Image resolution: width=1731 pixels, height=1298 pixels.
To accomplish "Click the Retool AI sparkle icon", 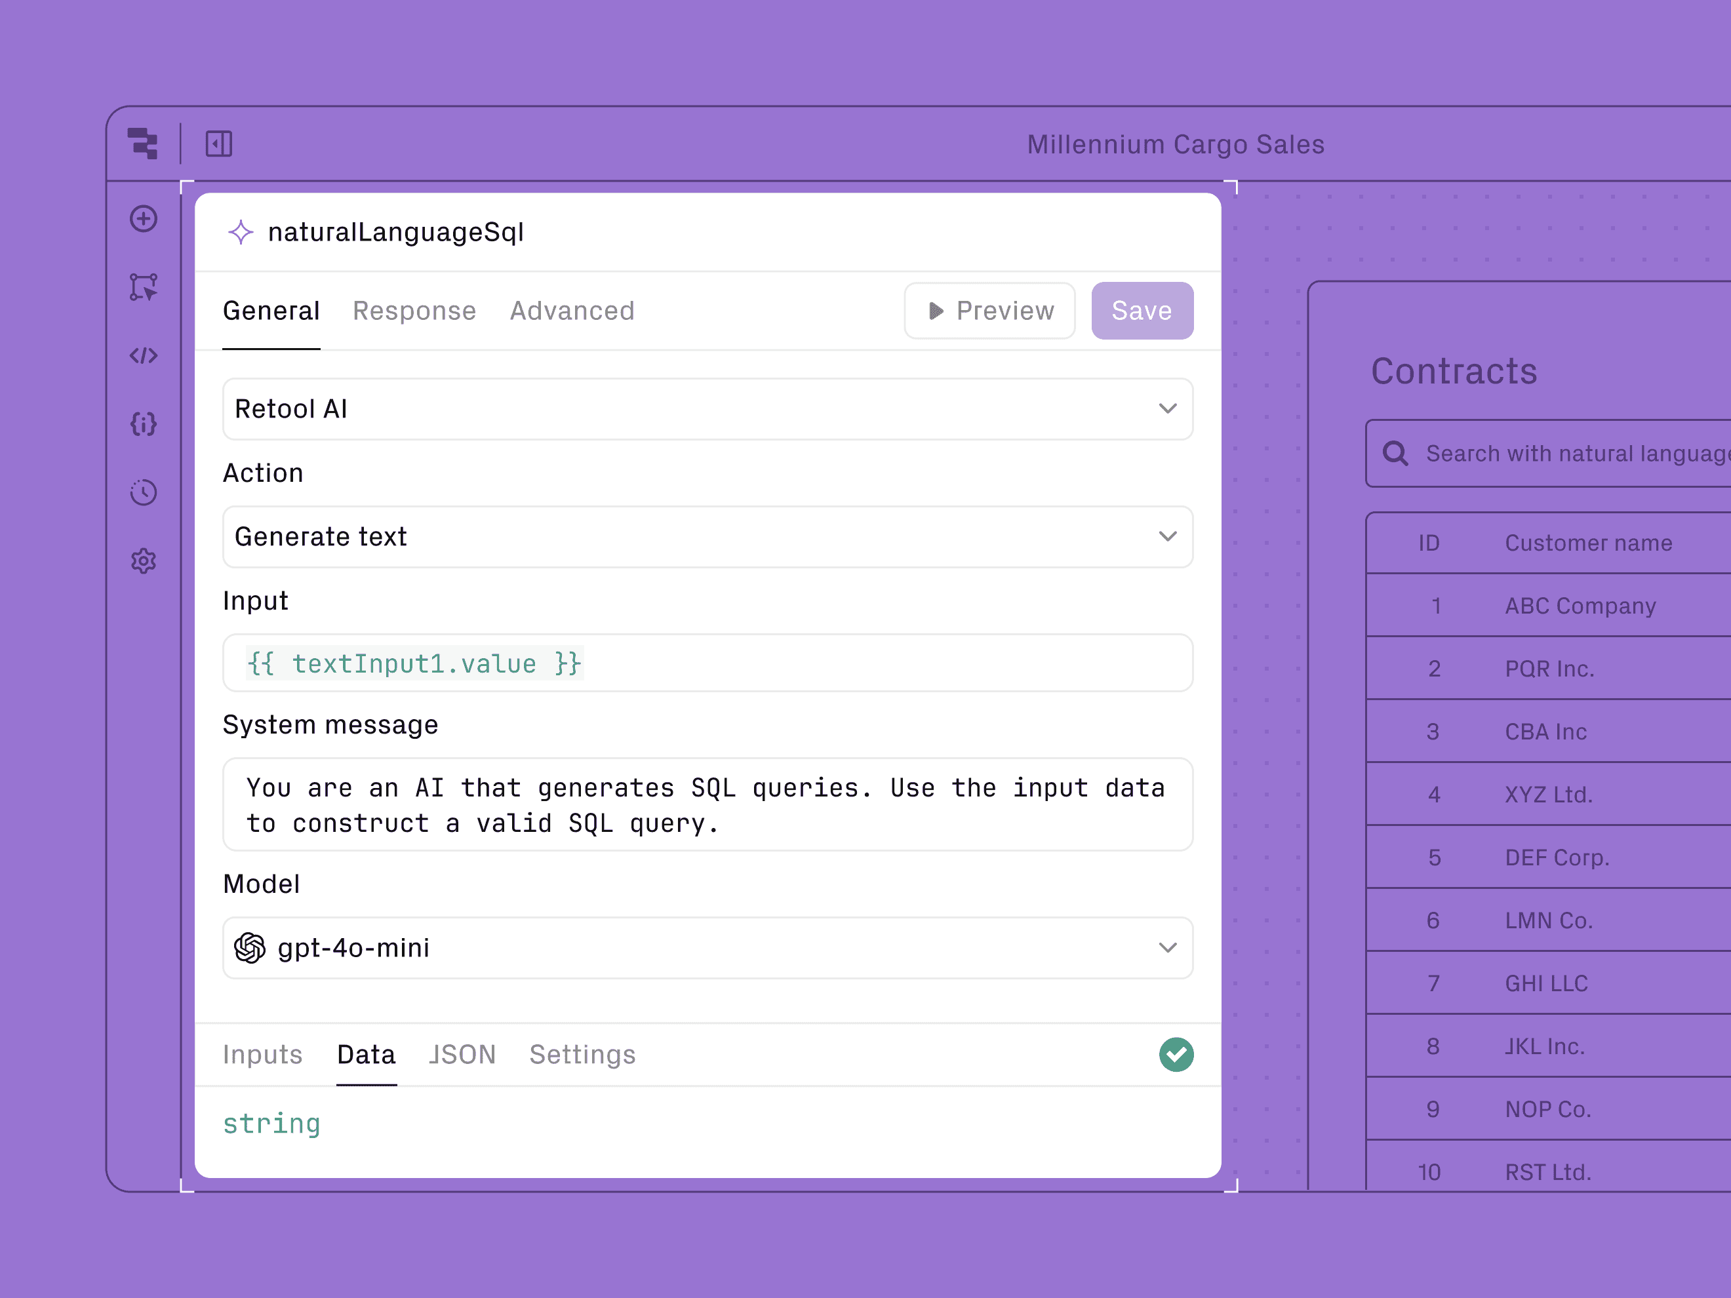I will pyautogui.click(x=241, y=232).
